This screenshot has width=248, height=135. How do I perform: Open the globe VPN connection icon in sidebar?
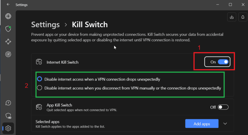pos(8,16)
